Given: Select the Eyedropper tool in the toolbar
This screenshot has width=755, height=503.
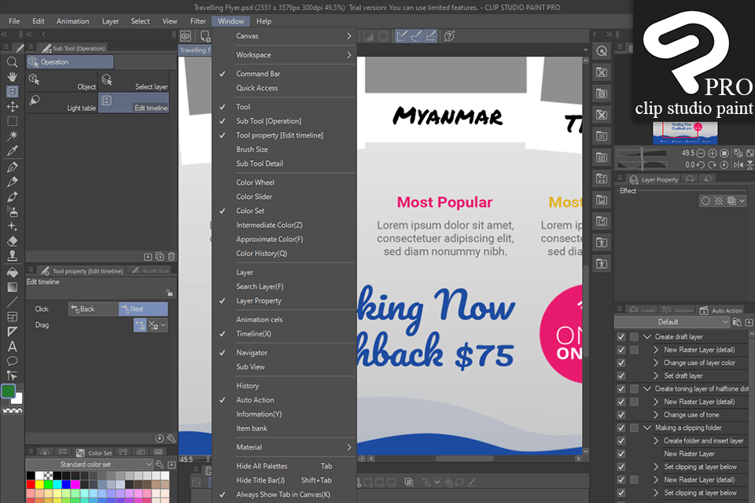Looking at the screenshot, I should point(12,150).
